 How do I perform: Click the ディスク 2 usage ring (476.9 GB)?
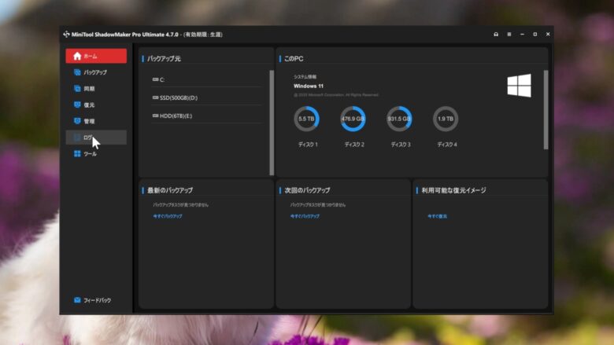tap(353, 119)
